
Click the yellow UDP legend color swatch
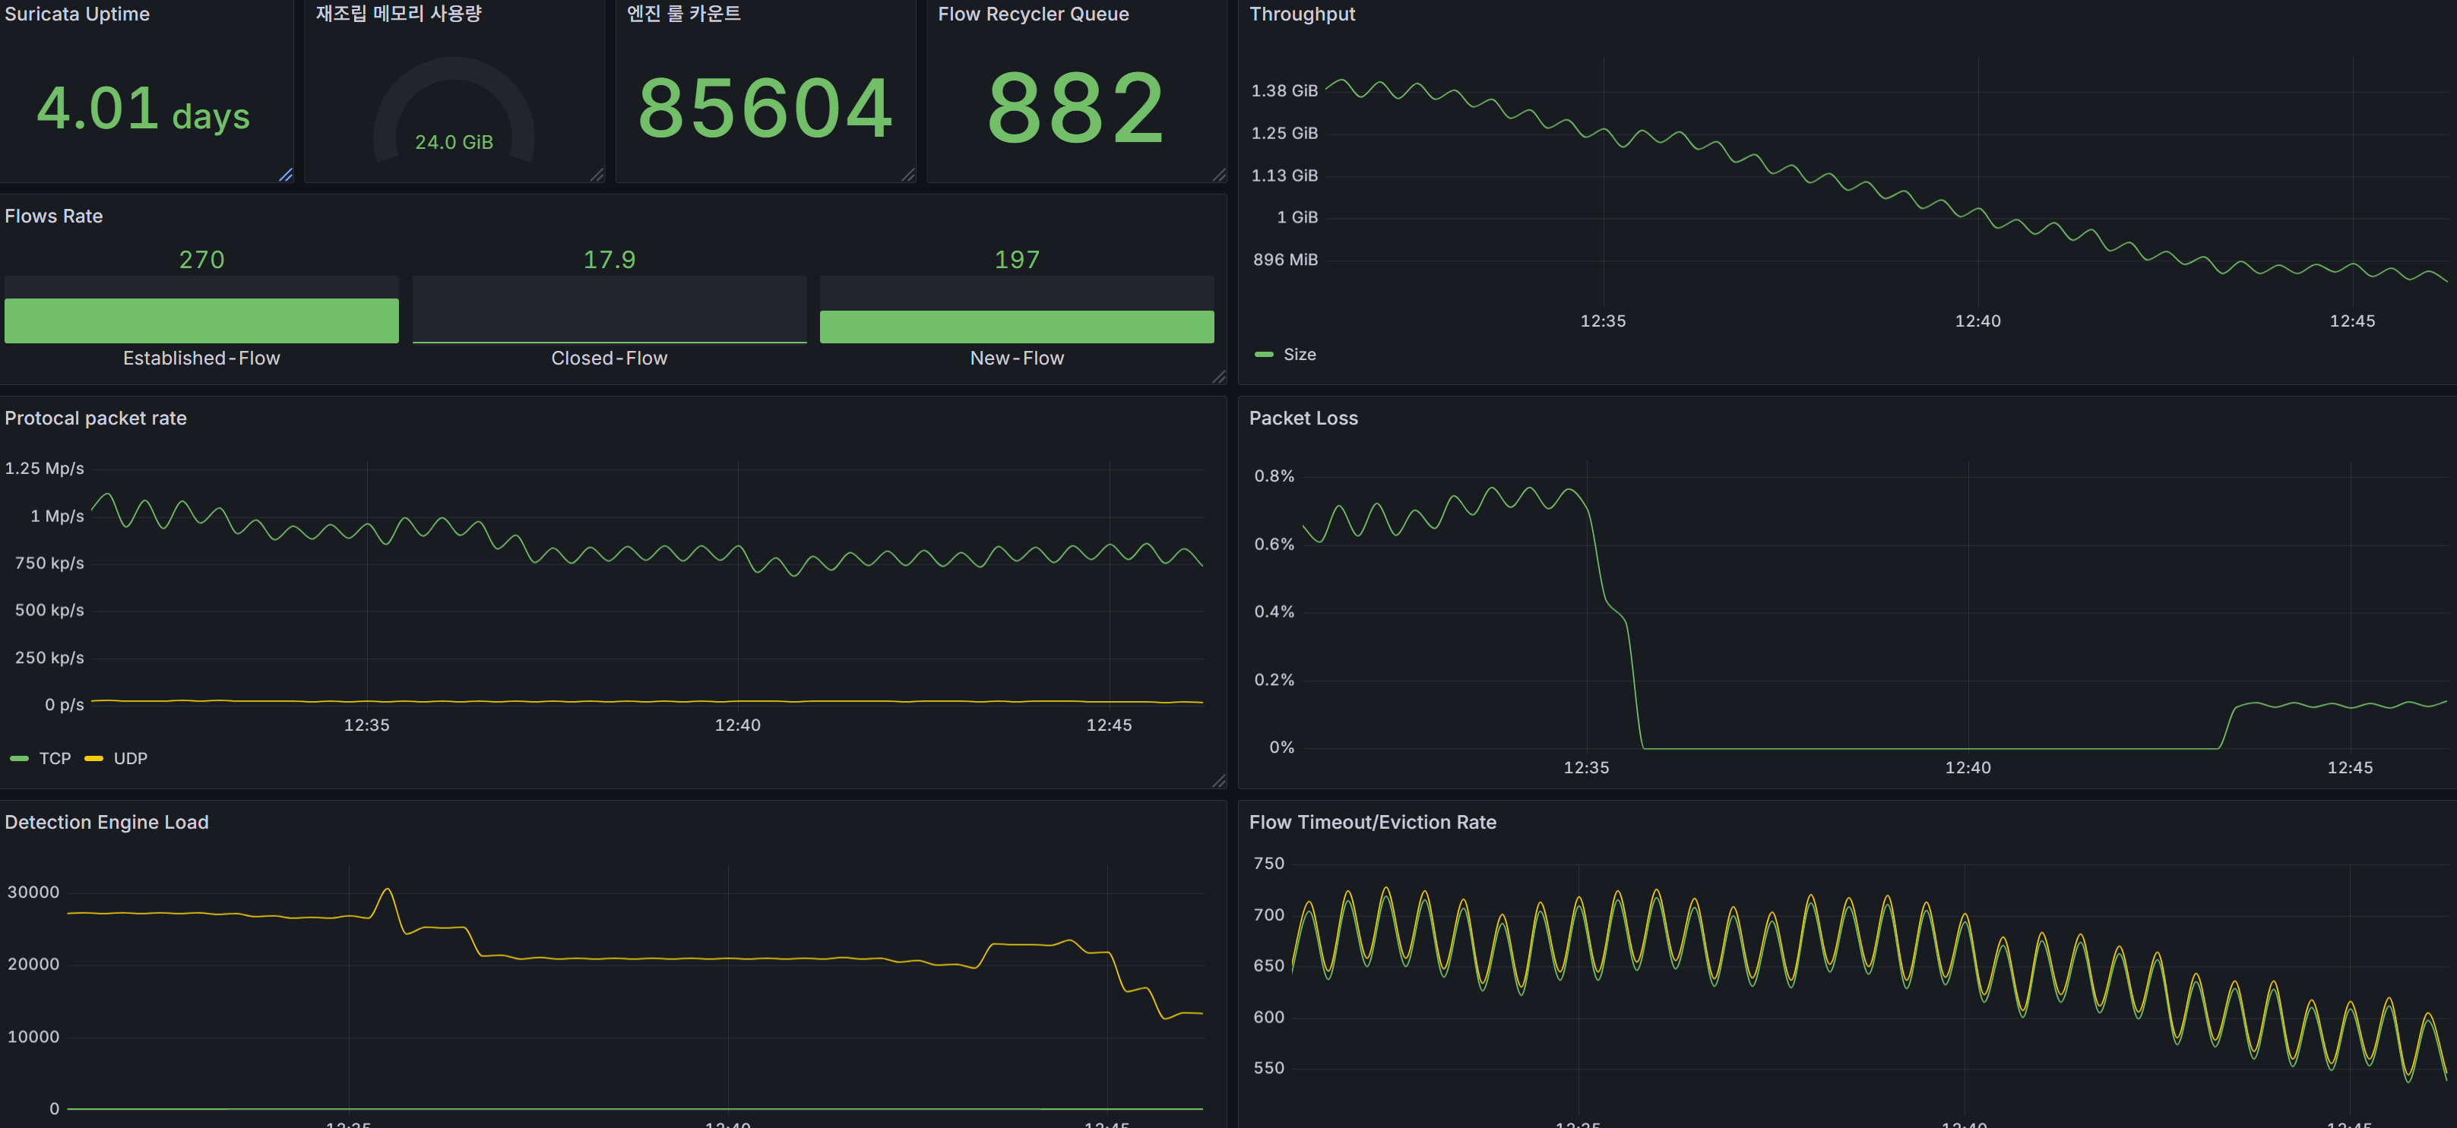[x=93, y=758]
